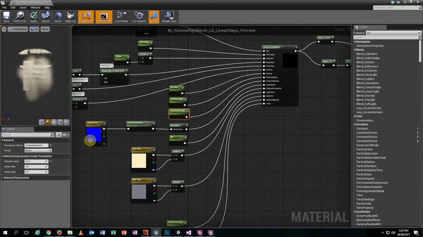The image size is (423, 237).
Task: Select the Blend_Overlay palette entry
Action: [x=365, y=95]
